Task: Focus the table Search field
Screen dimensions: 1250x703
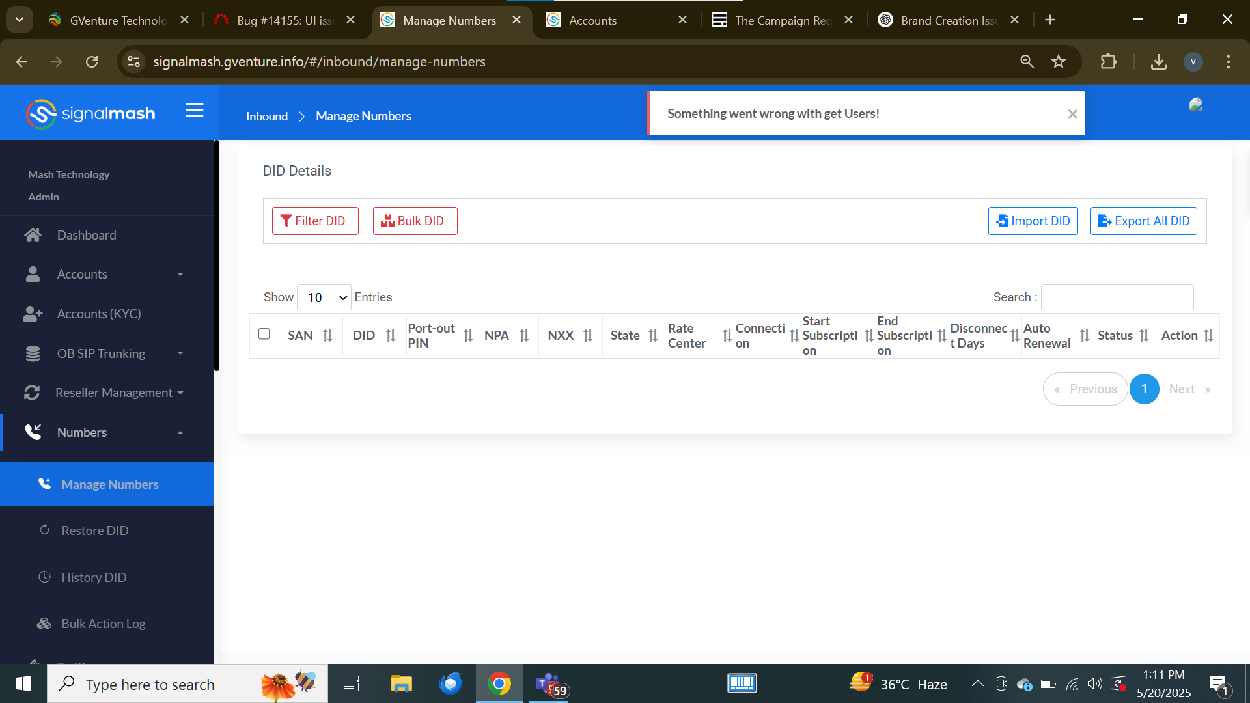Action: pyautogui.click(x=1117, y=297)
